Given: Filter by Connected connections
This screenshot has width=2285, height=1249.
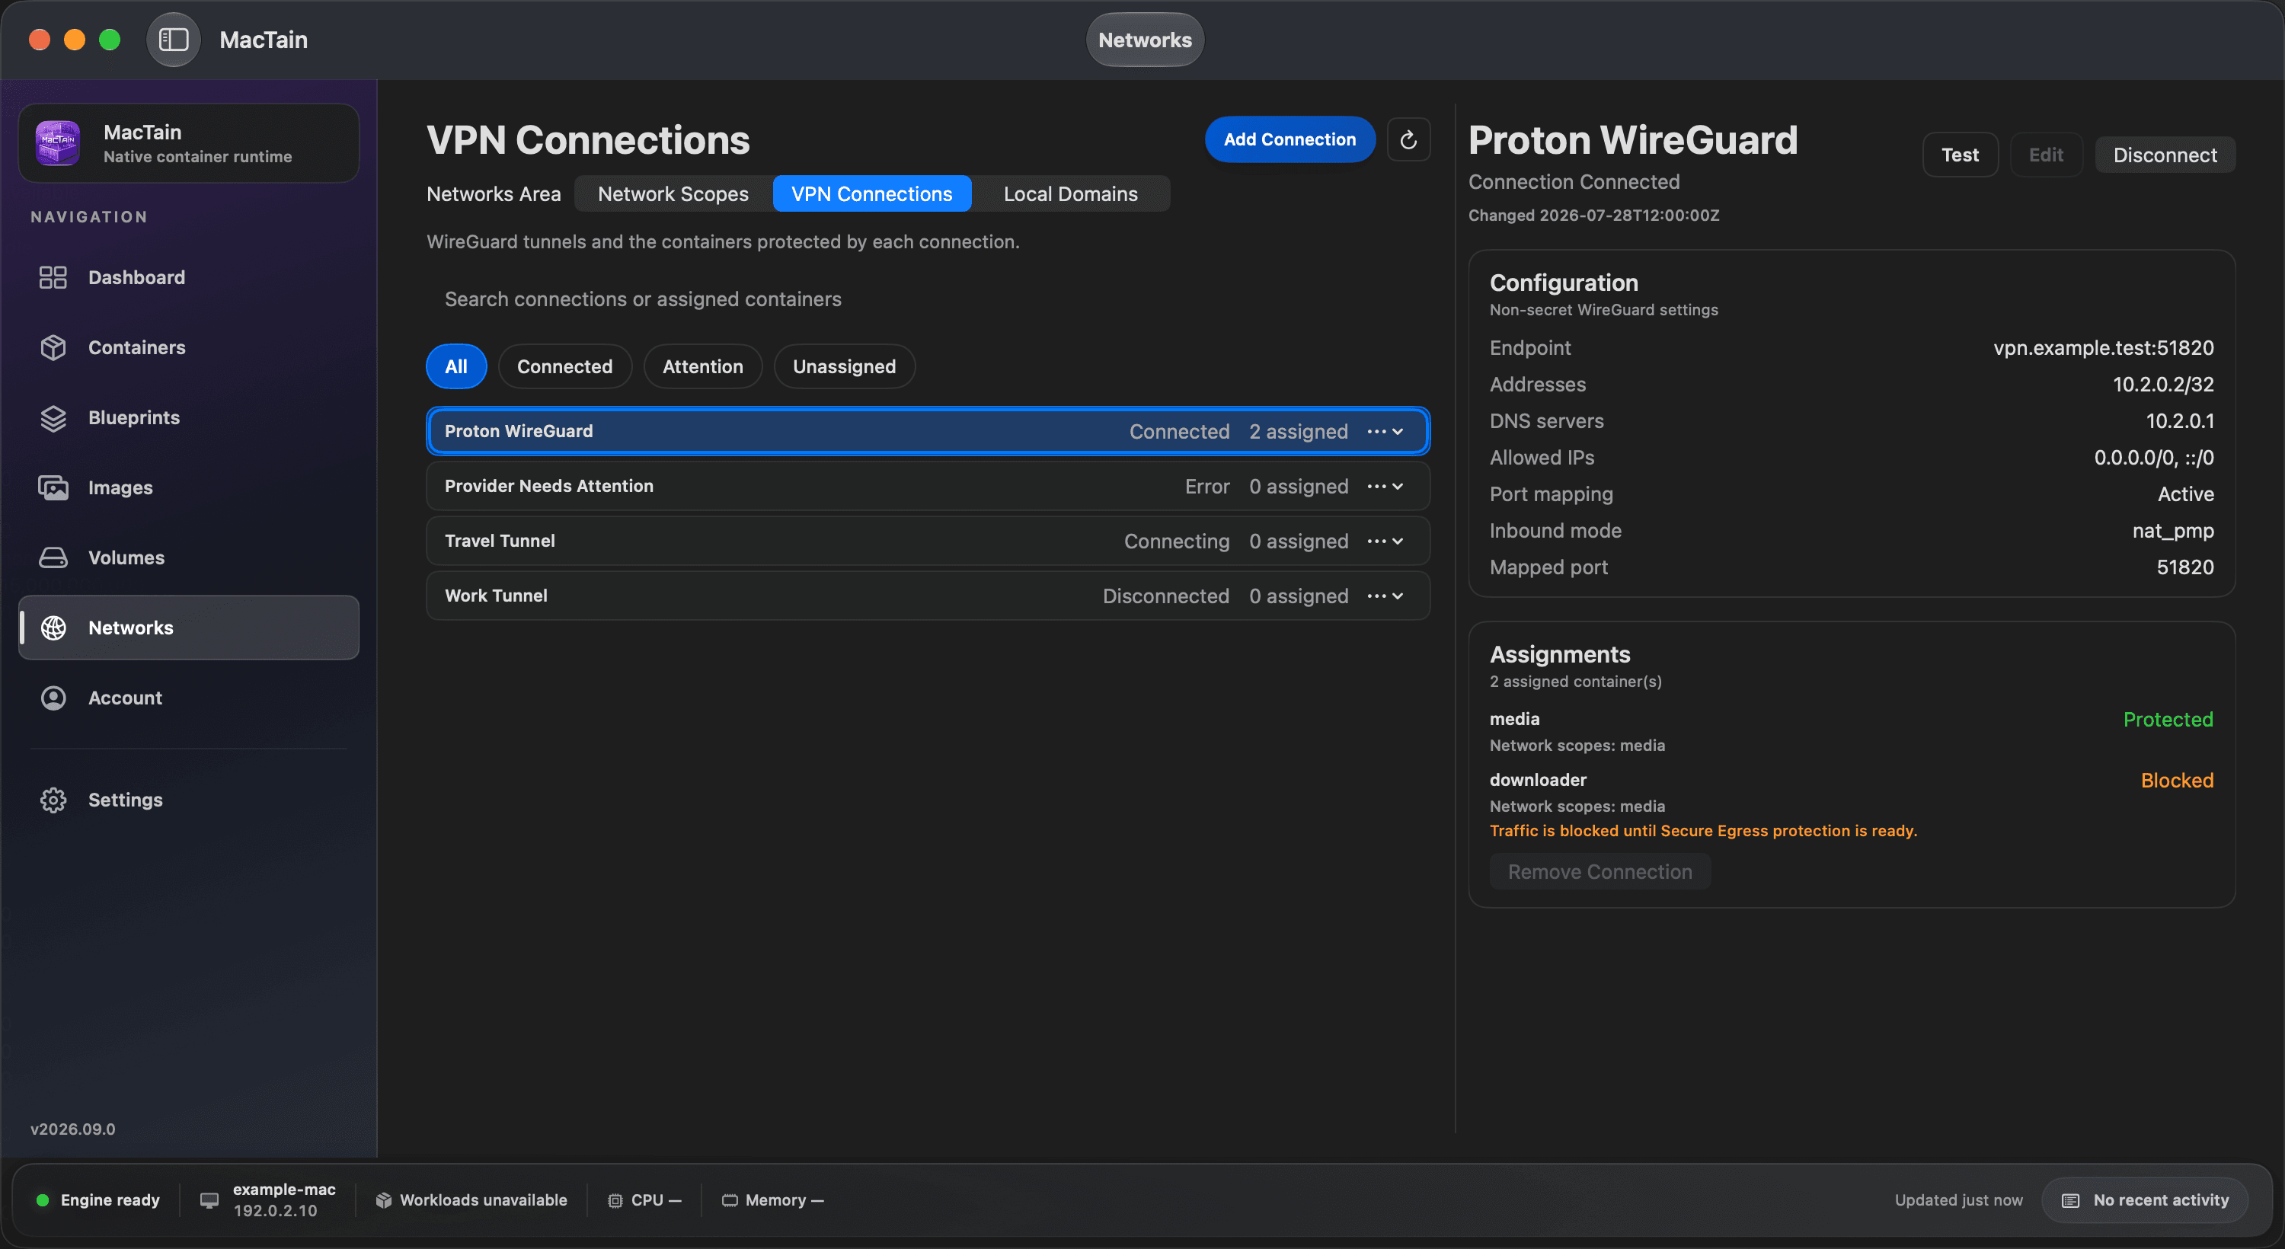Looking at the screenshot, I should point(564,366).
